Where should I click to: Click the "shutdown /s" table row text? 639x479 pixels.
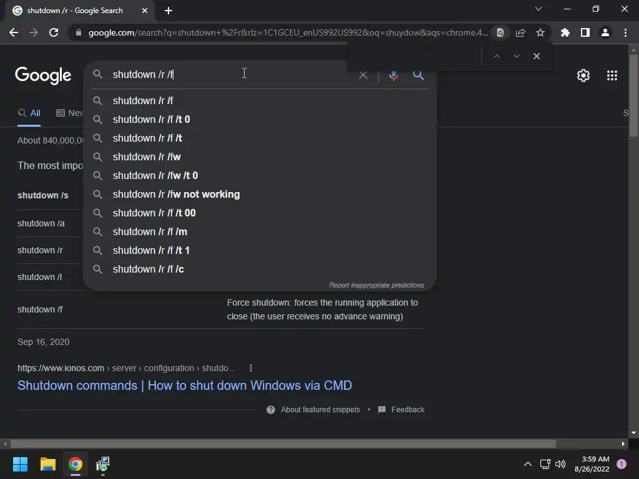coord(43,195)
